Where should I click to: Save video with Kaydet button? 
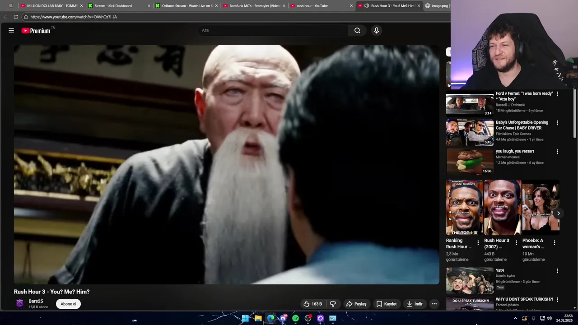coord(387,304)
